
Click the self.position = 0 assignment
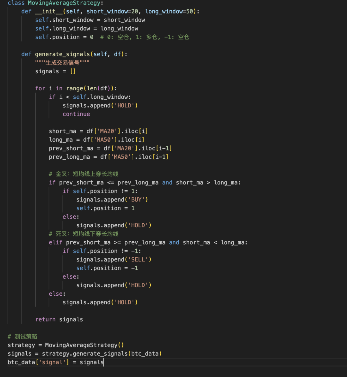tap(64, 37)
